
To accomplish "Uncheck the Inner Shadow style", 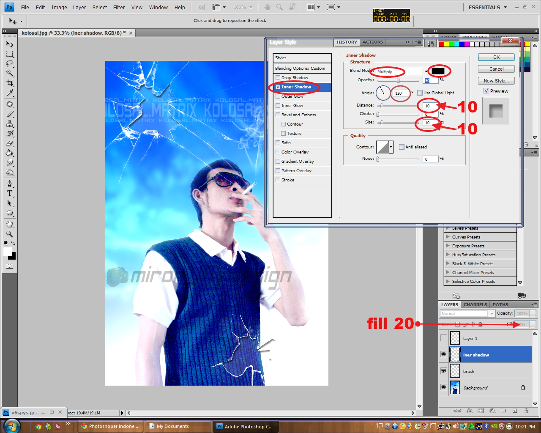I will (278, 87).
